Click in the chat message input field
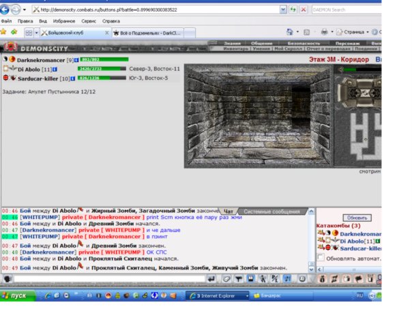Viewport: 412px width, 309px height. click(x=109, y=279)
